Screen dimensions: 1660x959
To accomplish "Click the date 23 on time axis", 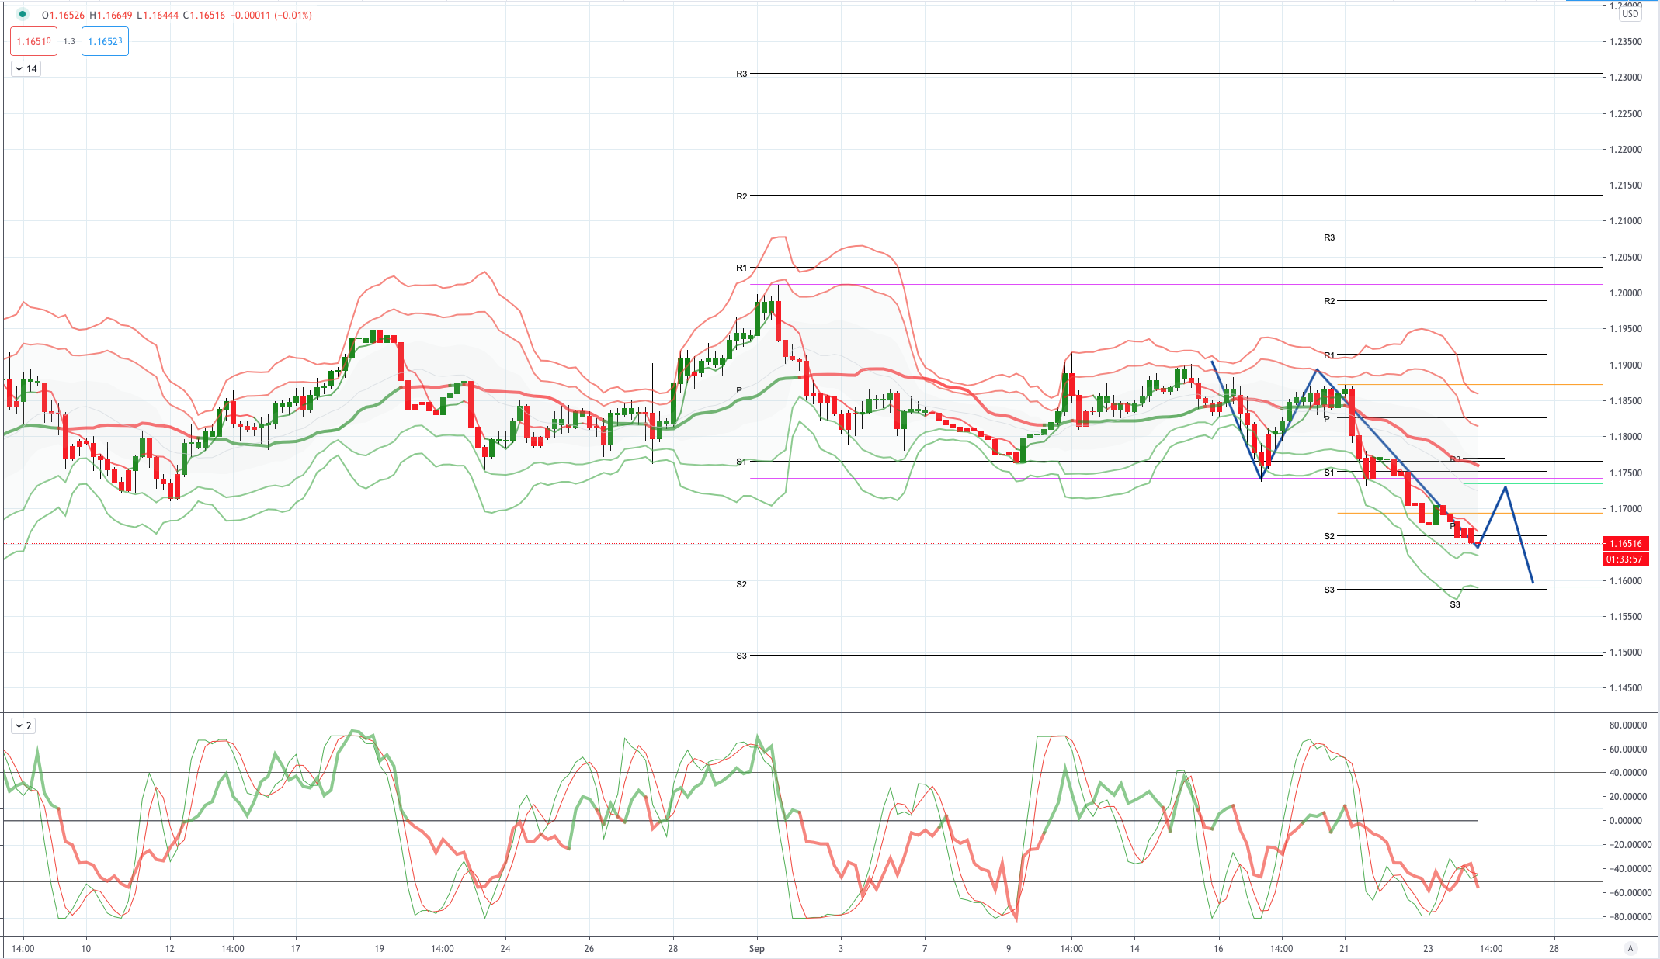I will [1428, 948].
